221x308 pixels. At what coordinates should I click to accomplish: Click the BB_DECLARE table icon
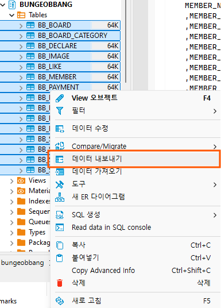pos(30,46)
